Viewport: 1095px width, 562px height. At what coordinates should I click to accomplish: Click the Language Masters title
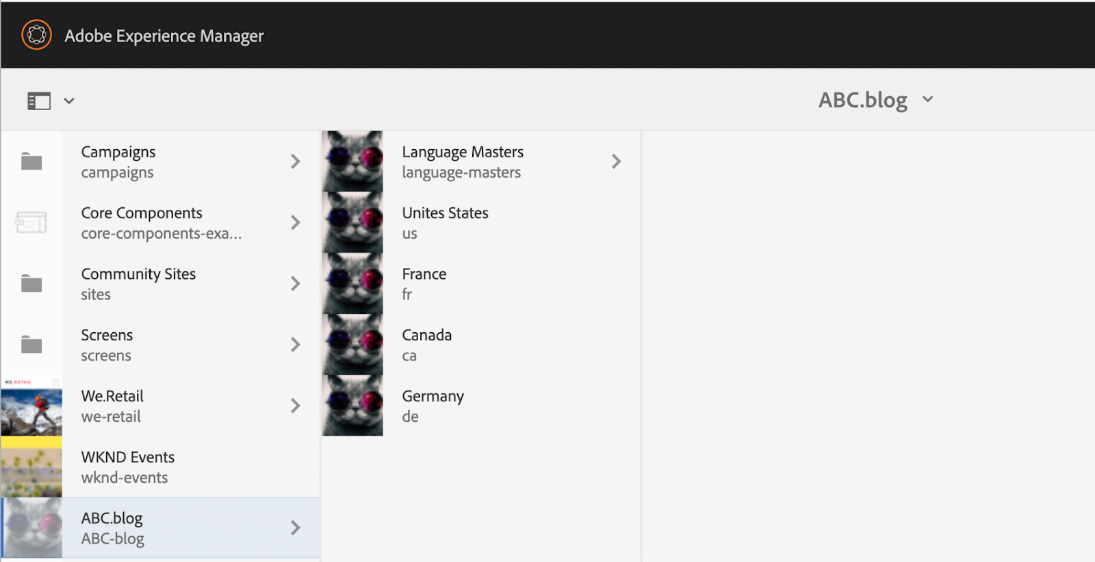click(463, 152)
